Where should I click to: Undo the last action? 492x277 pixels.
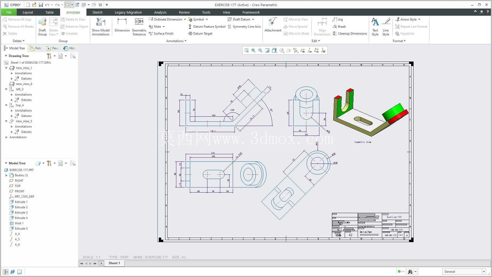47,5
